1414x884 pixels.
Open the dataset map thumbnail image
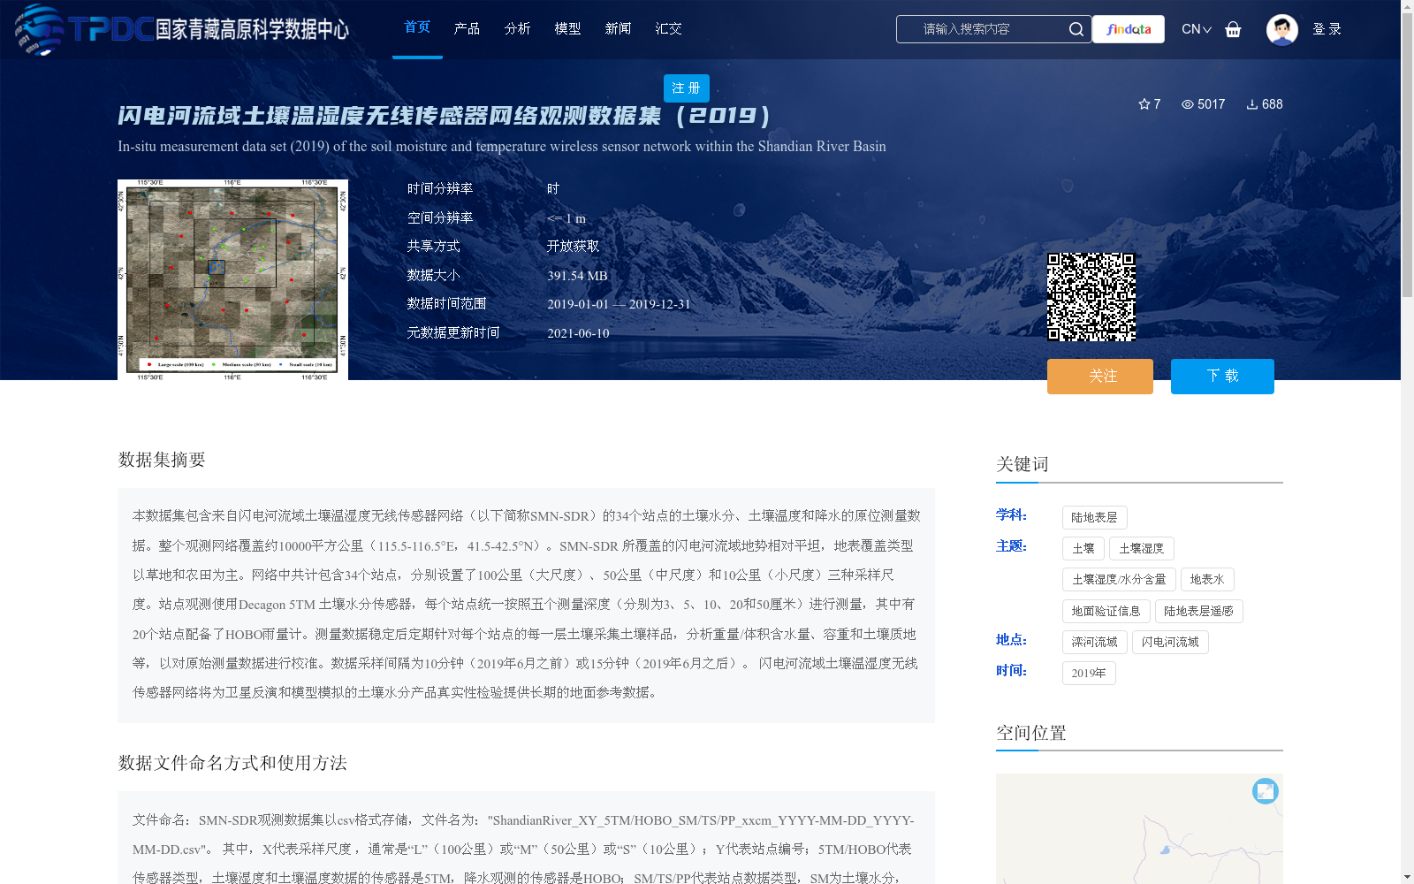232,280
